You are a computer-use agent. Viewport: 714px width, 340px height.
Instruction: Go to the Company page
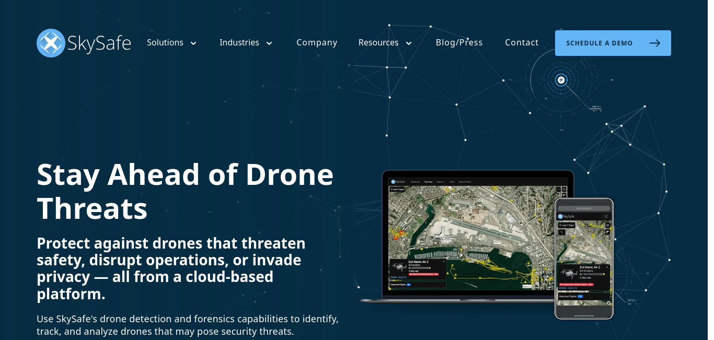pyautogui.click(x=317, y=43)
